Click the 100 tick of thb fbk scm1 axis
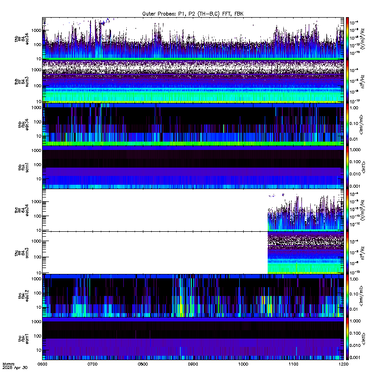367x392 pixels. (38, 165)
